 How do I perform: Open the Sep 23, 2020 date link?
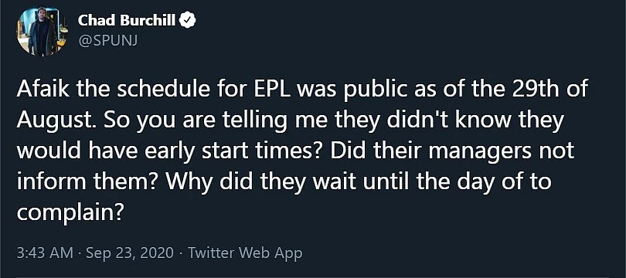pyautogui.click(x=130, y=253)
